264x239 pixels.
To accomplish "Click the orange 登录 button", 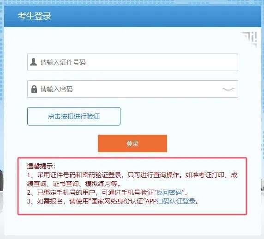I will pyautogui.click(x=132, y=143).
